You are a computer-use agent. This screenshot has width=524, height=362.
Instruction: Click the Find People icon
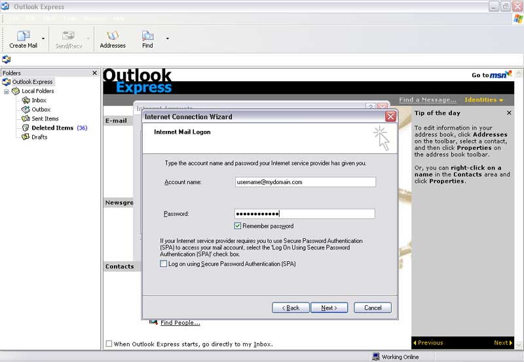point(153,322)
